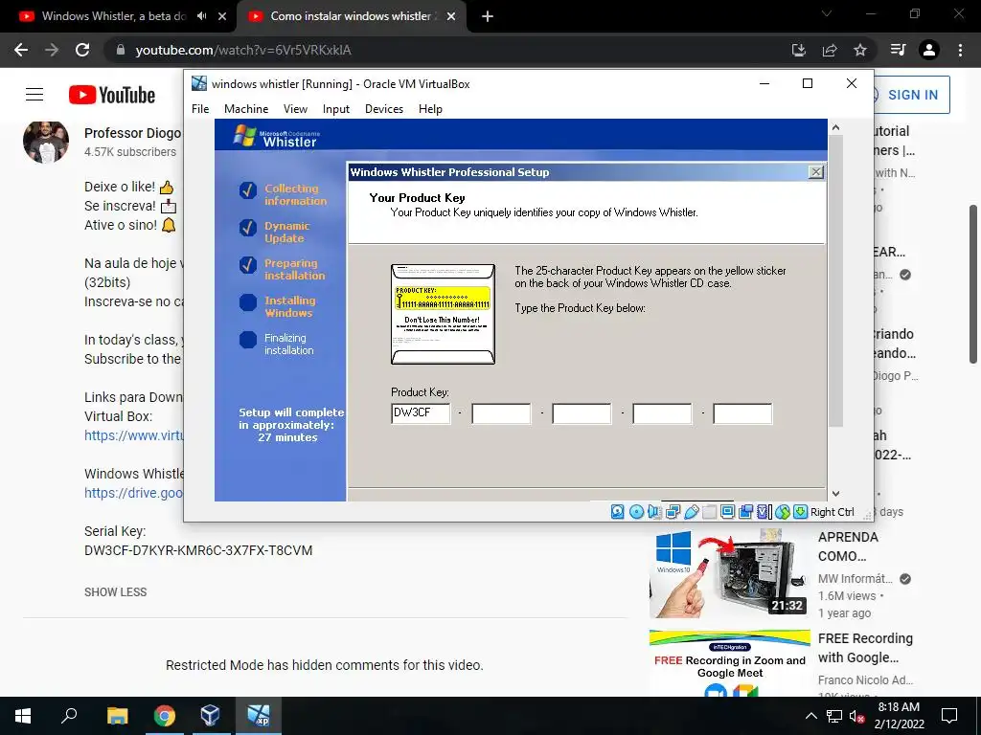Click the fifth Product Key input box
This screenshot has height=735, width=981.
point(742,413)
